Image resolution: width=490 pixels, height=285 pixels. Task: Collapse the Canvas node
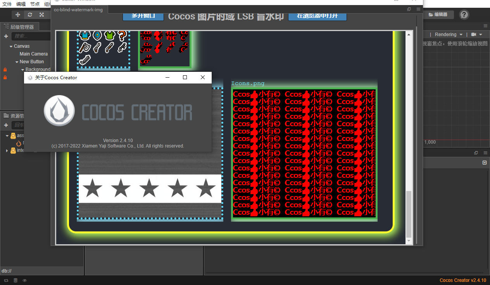tap(11, 46)
